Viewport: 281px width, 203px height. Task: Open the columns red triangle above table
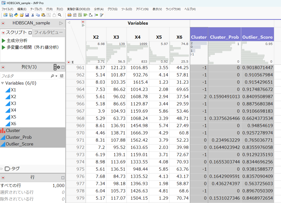[x=83, y=22]
